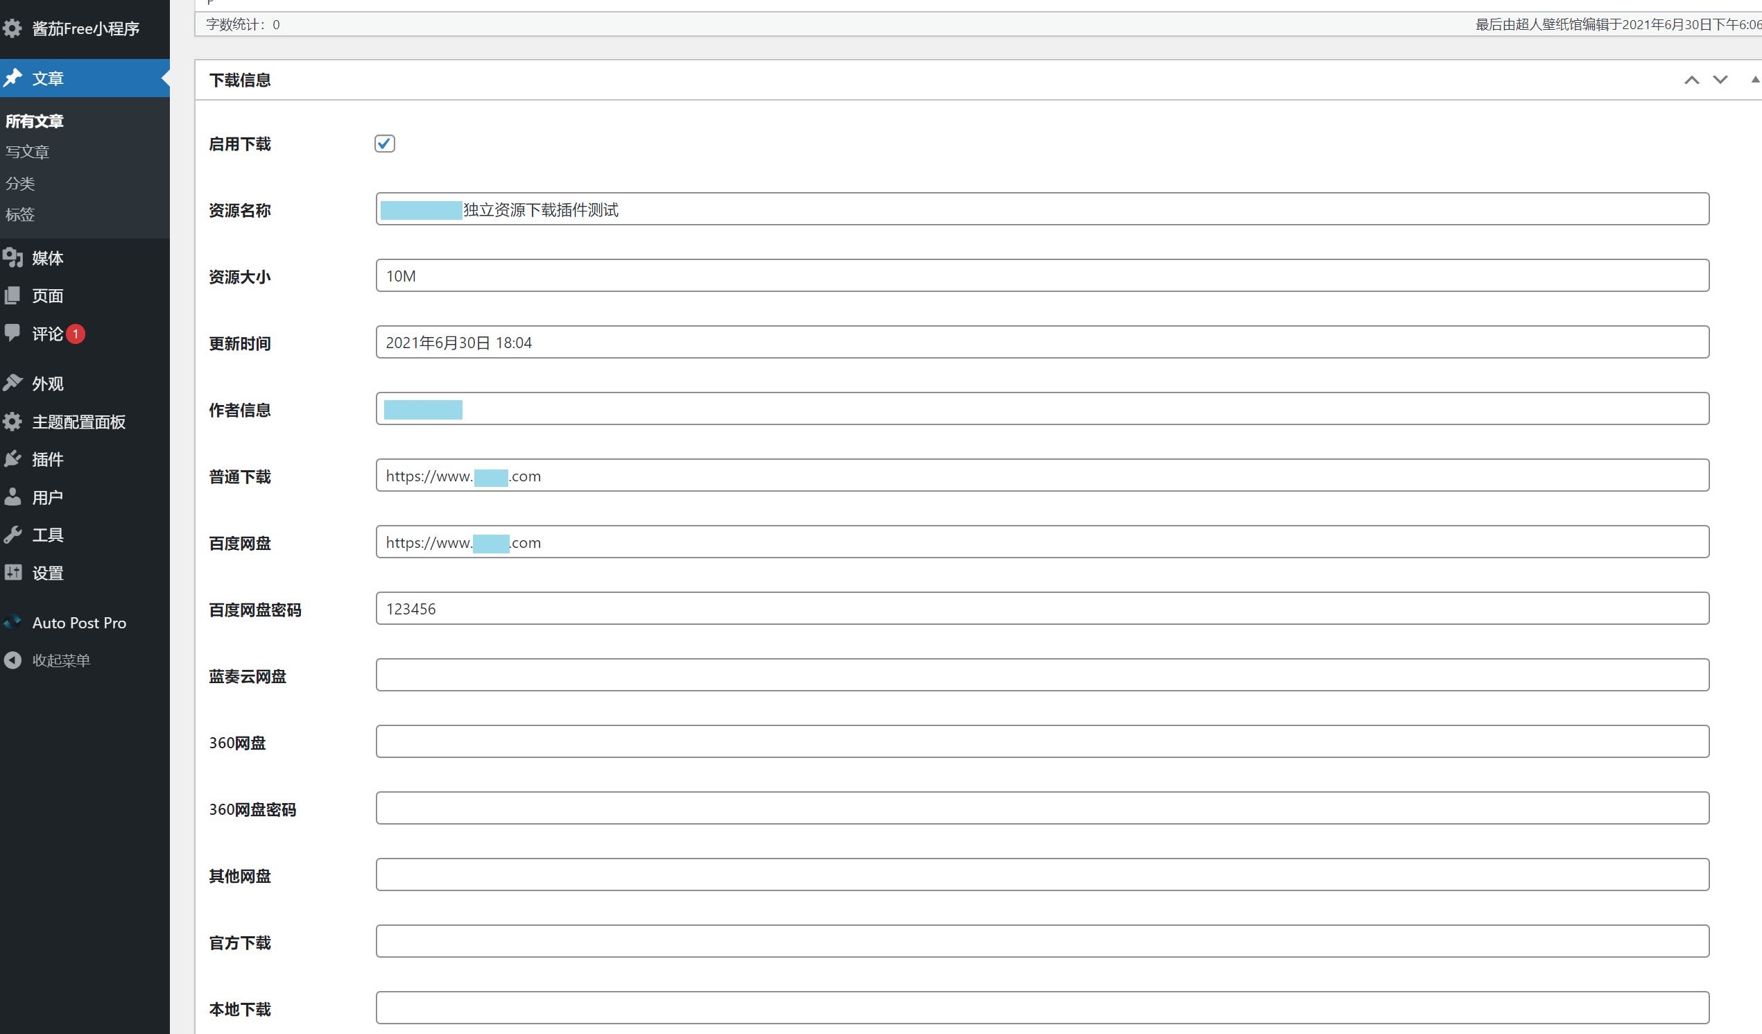Click the 酱茄Free小程序 gear icon
The height and width of the screenshot is (1034, 1762).
(12, 28)
